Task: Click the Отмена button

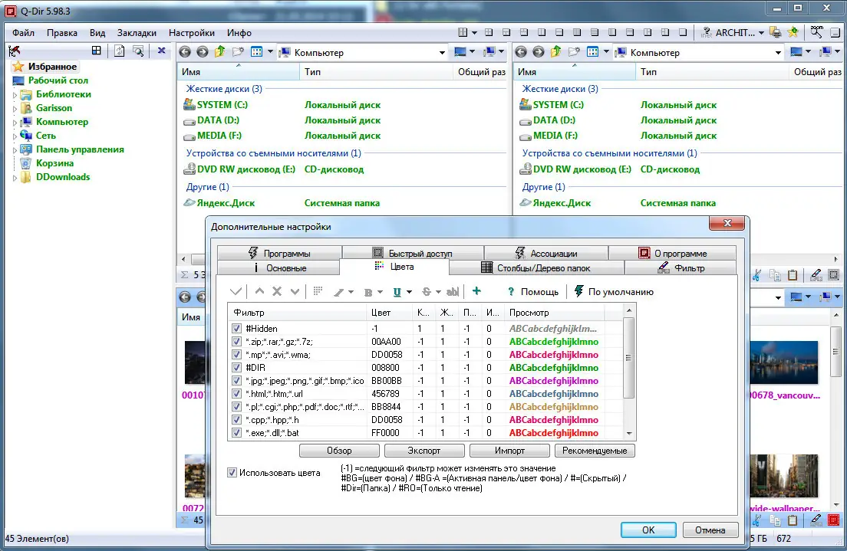Action: [x=710, y=530]
